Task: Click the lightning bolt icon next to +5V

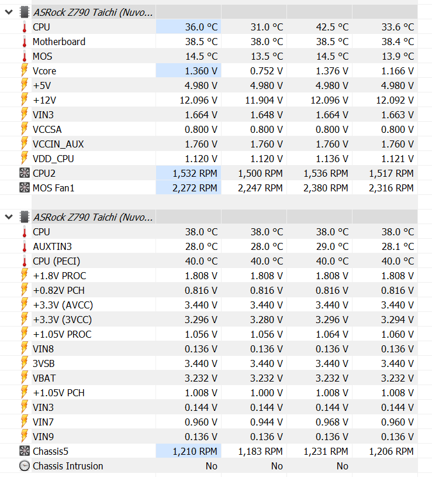Action: [25, 85]
